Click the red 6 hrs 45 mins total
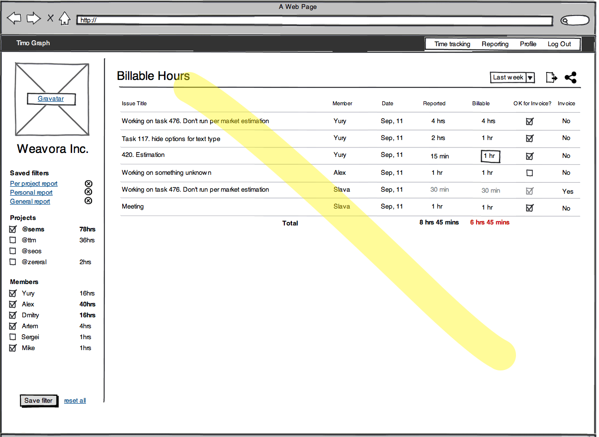The height and width of the screenshot is (437, 599). coord(490,222)
